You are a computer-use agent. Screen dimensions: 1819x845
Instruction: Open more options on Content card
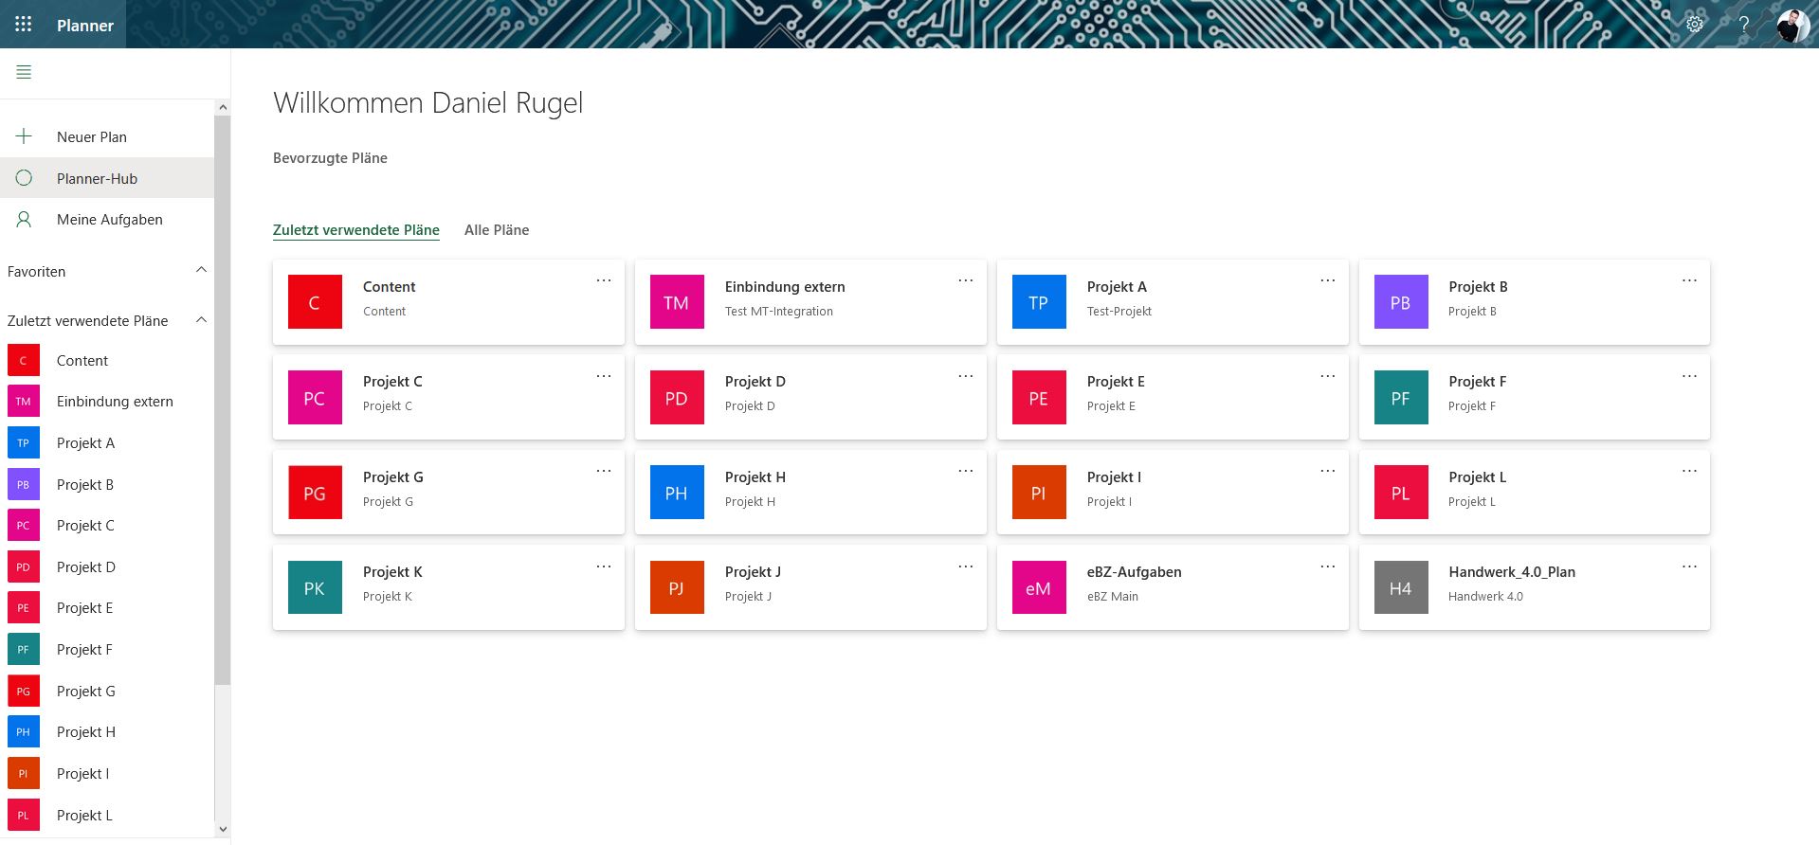click(604, 280)
